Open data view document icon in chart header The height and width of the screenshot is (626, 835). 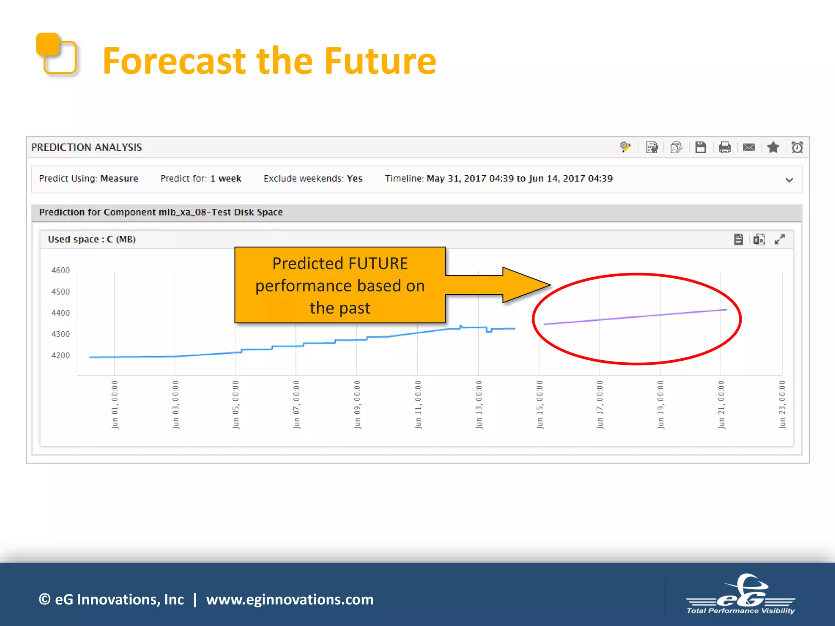coord(738,239)
